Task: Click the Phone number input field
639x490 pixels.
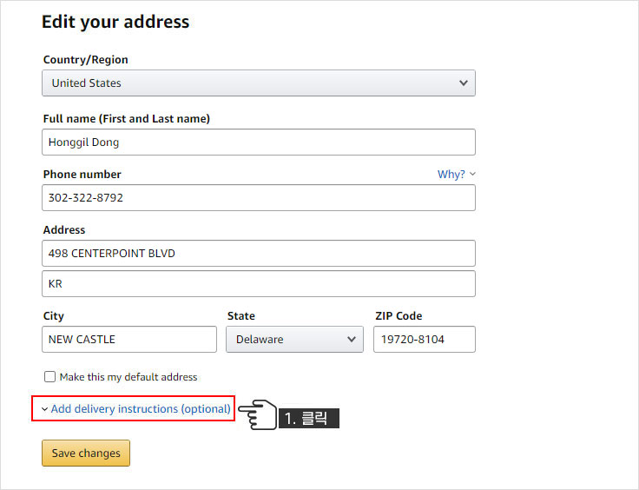Action: [x=258, y=198]
